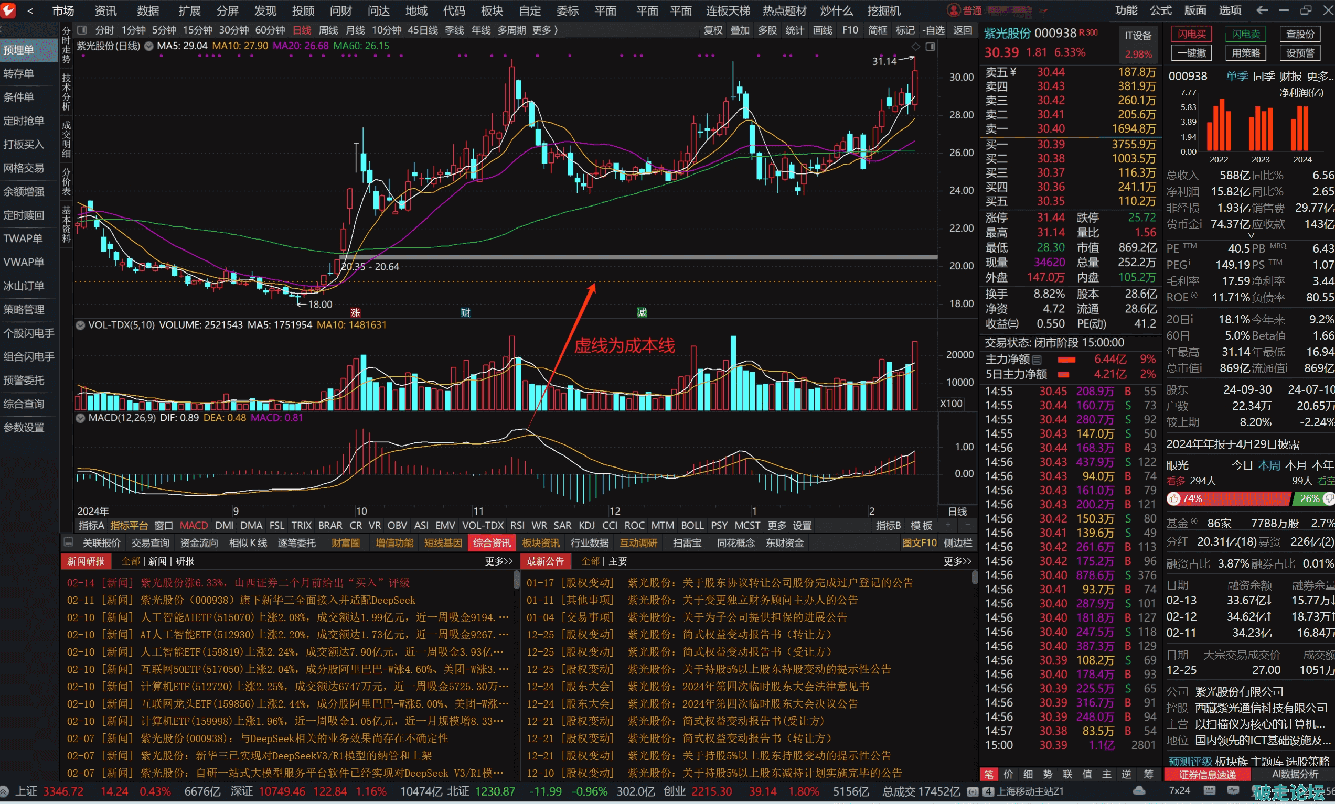Click the minus icon beside 模板

pyautogui.click(x=968, y=525)
